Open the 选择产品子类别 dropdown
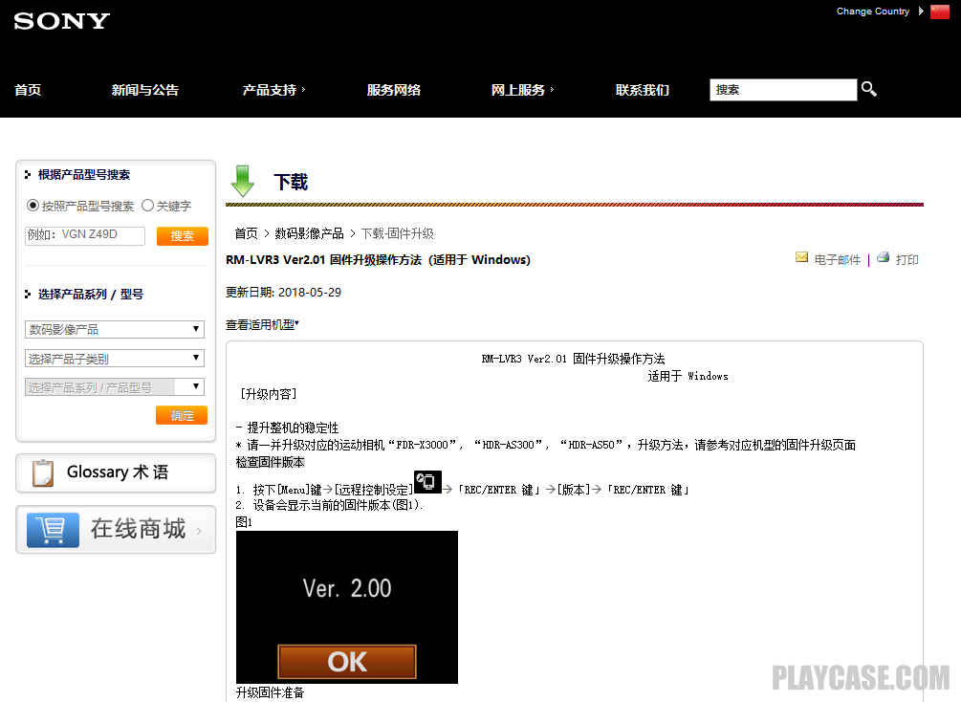Image resolution: width=961 pixels, height=702 pixels. coord(115,358)
